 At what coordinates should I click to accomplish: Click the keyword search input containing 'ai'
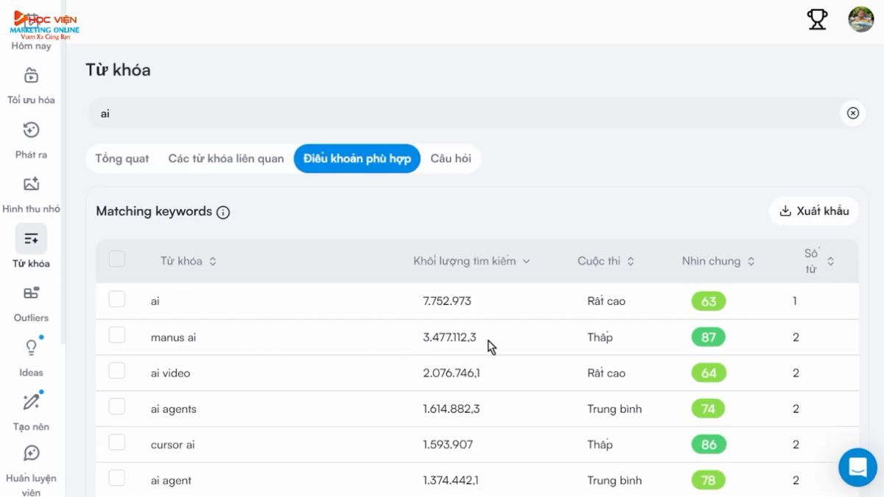point(442,114)
